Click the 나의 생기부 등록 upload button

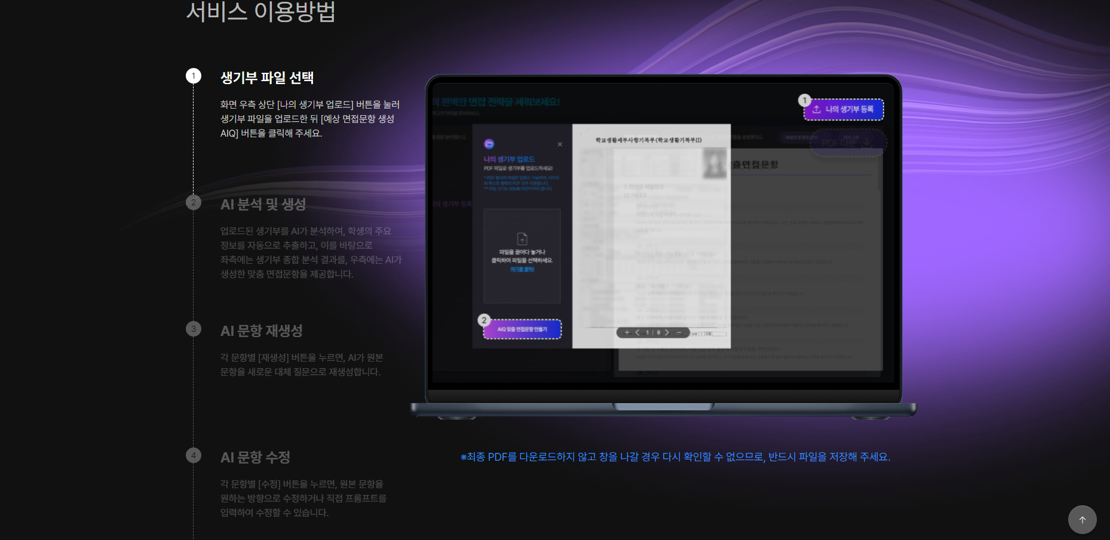pyautogui.click(x=844, y=109)
